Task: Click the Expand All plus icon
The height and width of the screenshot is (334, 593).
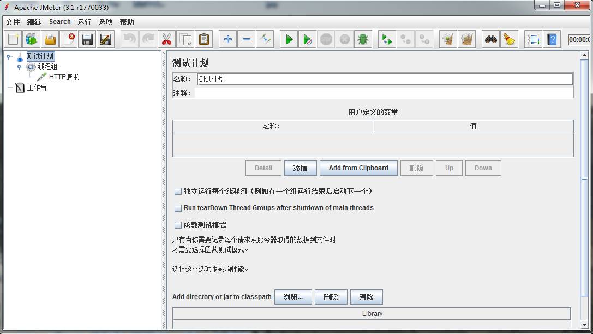Action: 228,39
